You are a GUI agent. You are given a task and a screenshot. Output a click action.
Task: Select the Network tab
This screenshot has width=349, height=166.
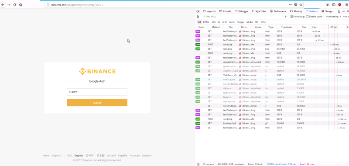click(312, 11)
